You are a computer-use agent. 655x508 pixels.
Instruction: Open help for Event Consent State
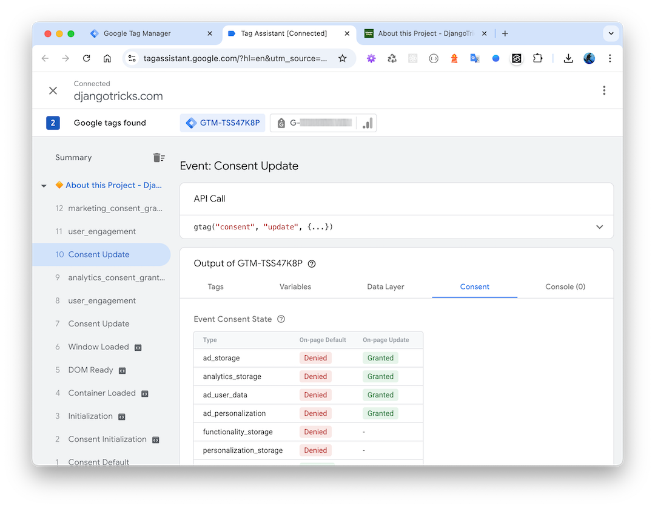tap(281, 319)
